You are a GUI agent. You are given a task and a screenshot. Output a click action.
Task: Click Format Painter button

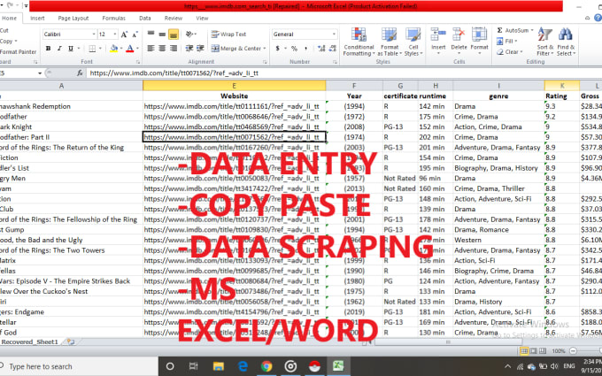pyautogui.click(x=18, y=52)
